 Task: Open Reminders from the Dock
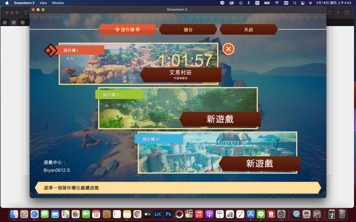(x=117, y=214)
